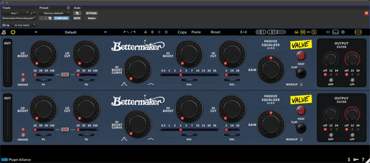
Task: Click the redo arrow icon
Action: point(133,32)
